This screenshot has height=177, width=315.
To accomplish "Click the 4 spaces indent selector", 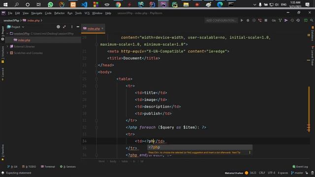I will 283,173.
